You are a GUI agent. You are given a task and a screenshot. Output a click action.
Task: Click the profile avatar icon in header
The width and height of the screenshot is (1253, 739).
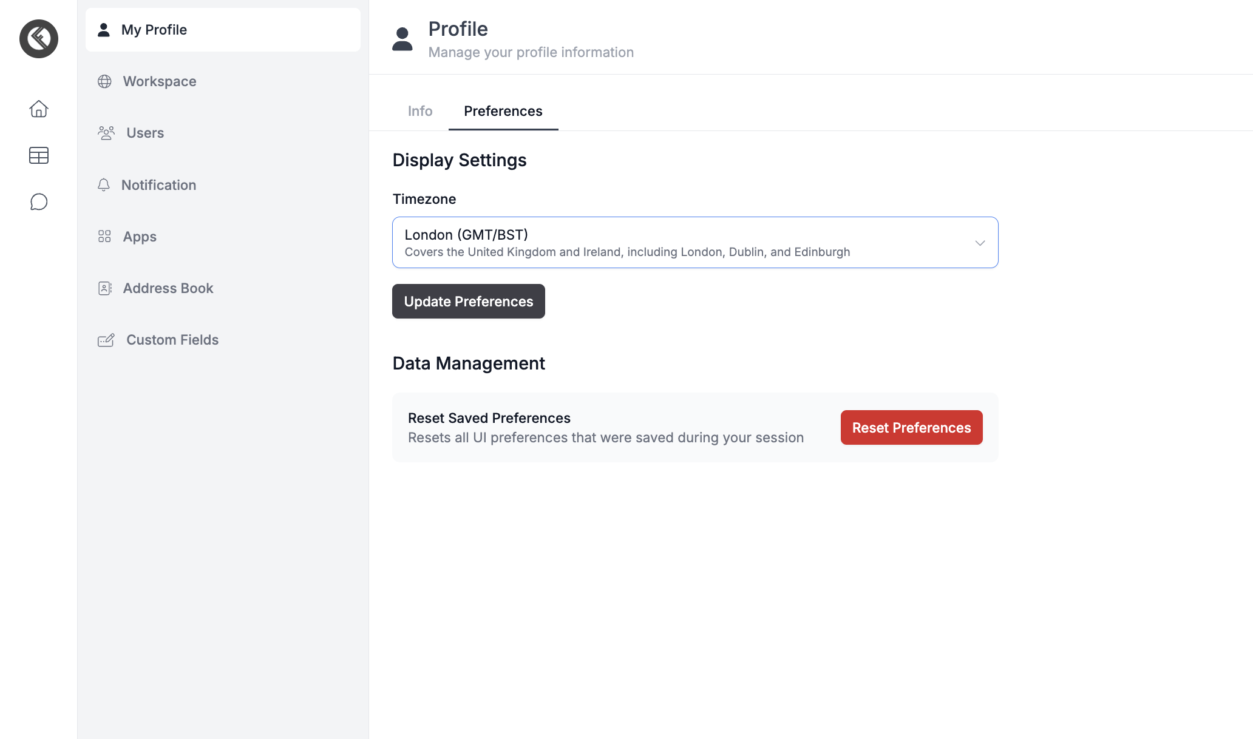point(402,39)
